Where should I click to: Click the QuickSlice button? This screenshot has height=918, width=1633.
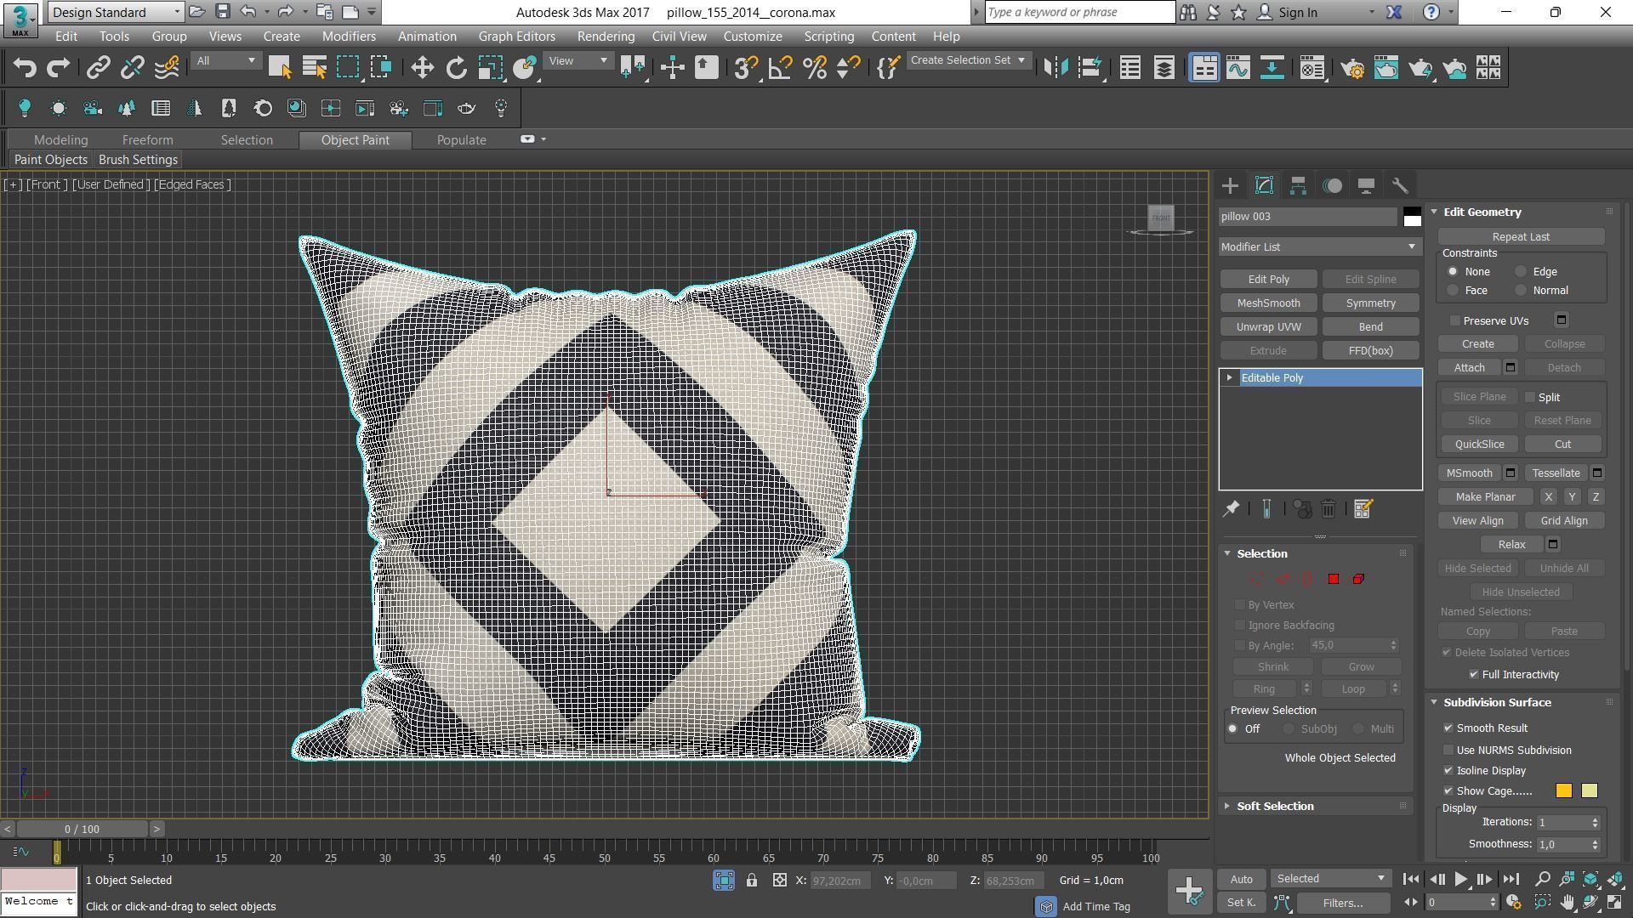point(1479,445)
